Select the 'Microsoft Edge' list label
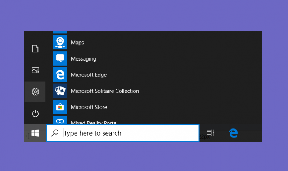This screenshot has height=171, width=288. [89, 75]
